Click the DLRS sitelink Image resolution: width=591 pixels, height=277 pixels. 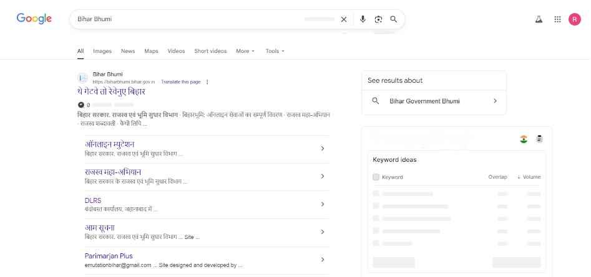(92, 200)
